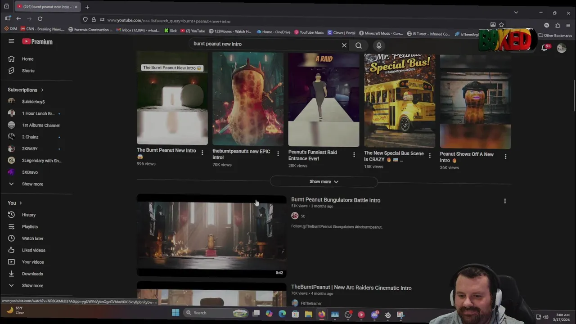The width and height of the screenshot is (576, 324).
Task: Clear the search box with X icon
Action: coord(344,45)
